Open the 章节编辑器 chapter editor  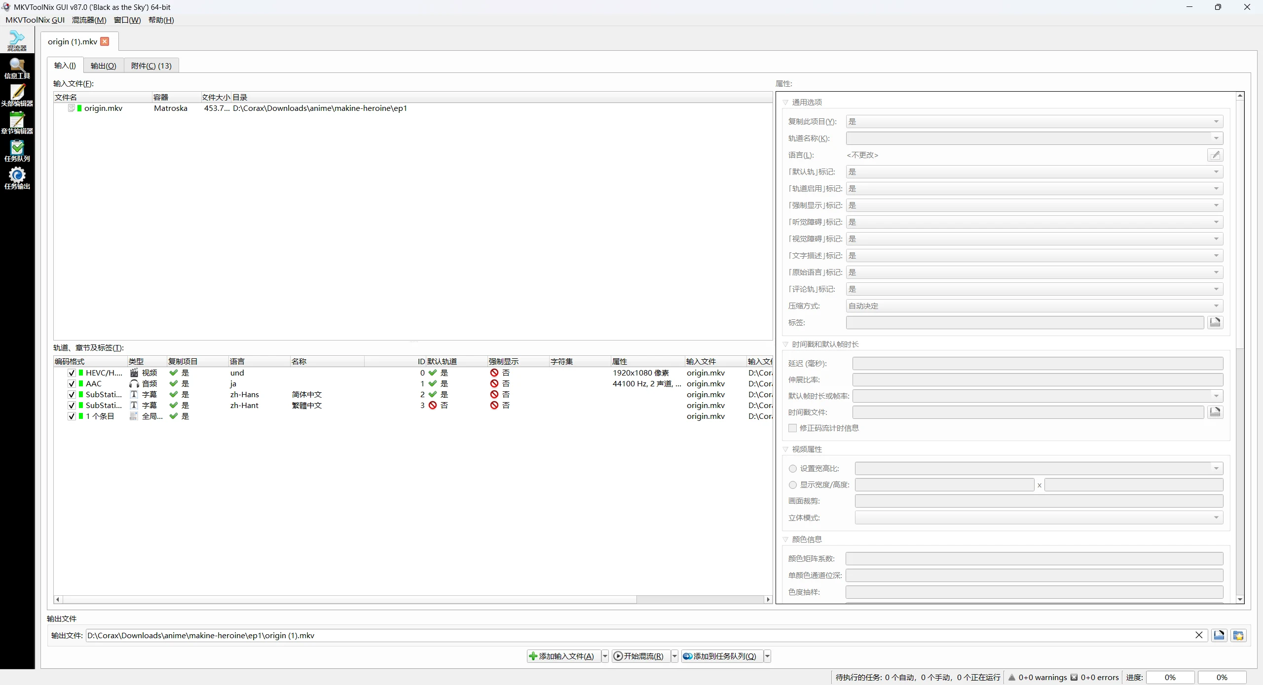tap(17, 123)
